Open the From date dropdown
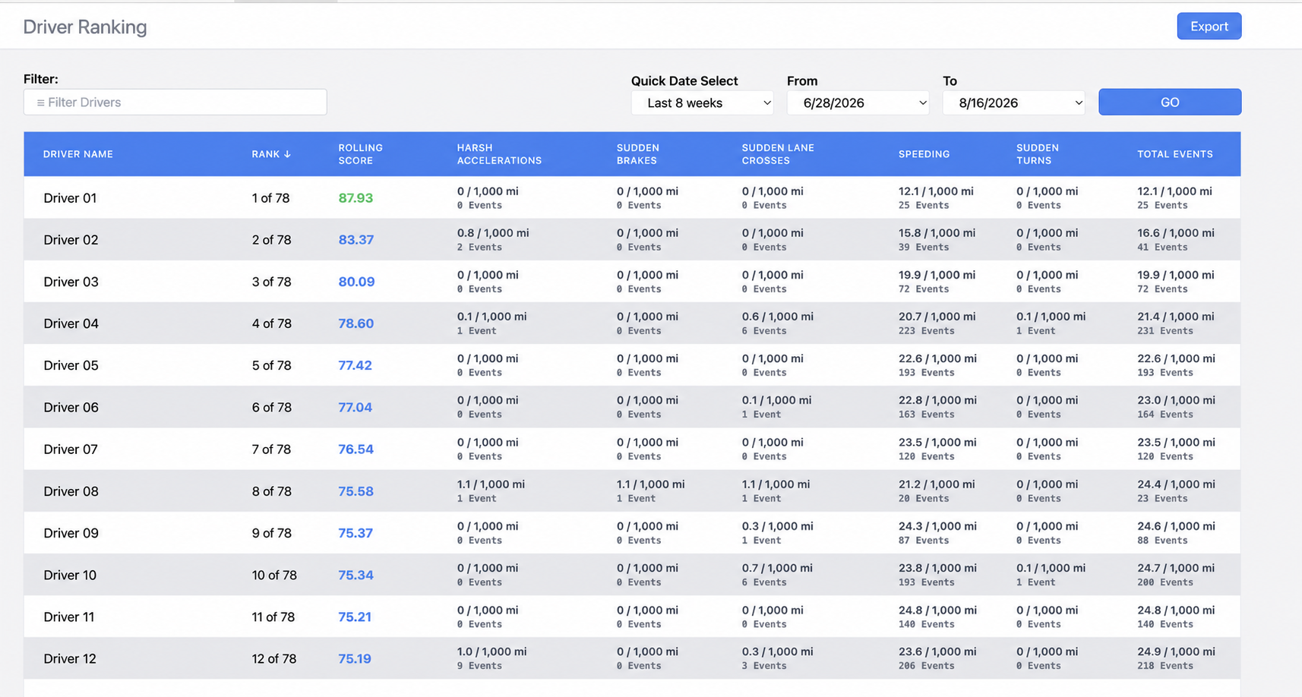Screen dimensions: 1302x697 tap(858, 102)
